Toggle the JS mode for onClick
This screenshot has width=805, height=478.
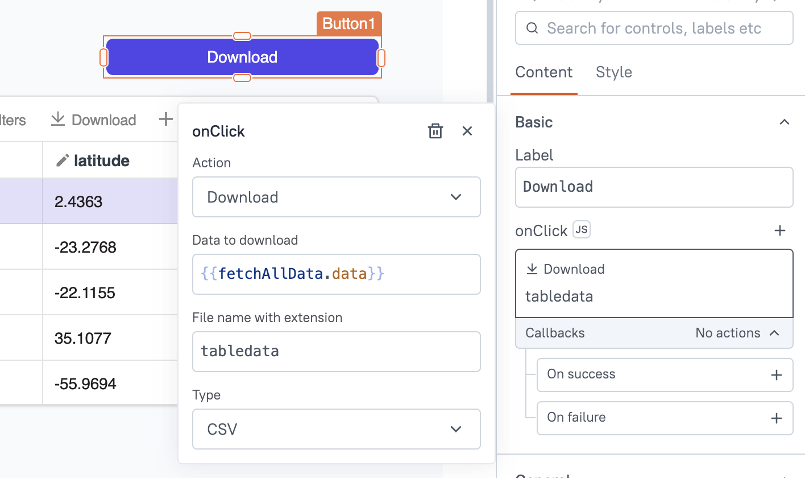point(582,230)
